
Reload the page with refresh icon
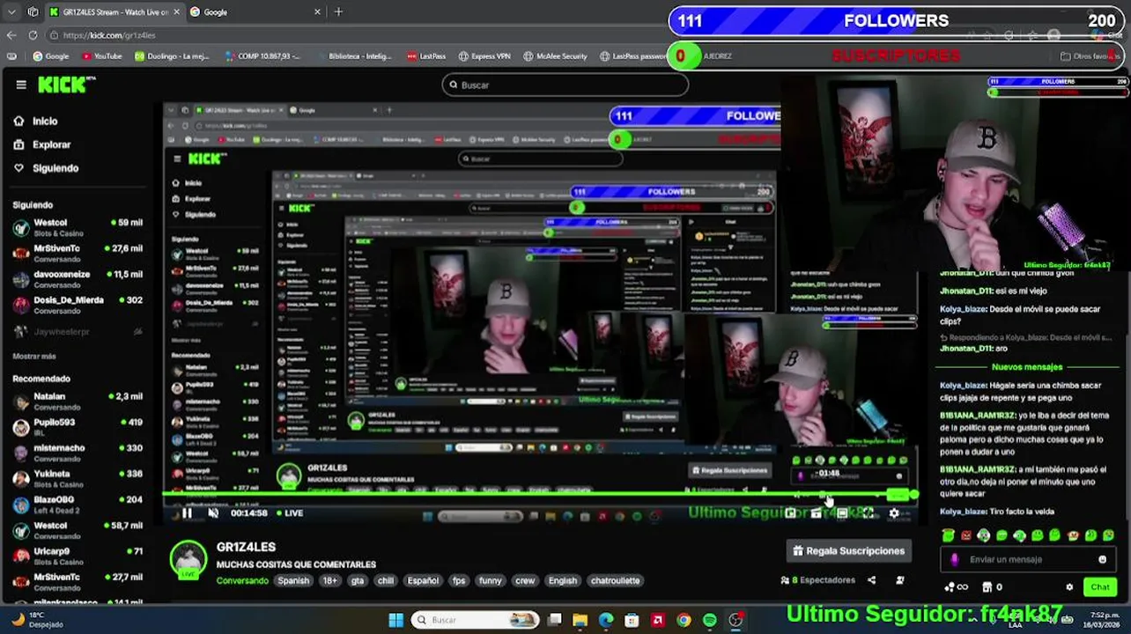point(33,35)
